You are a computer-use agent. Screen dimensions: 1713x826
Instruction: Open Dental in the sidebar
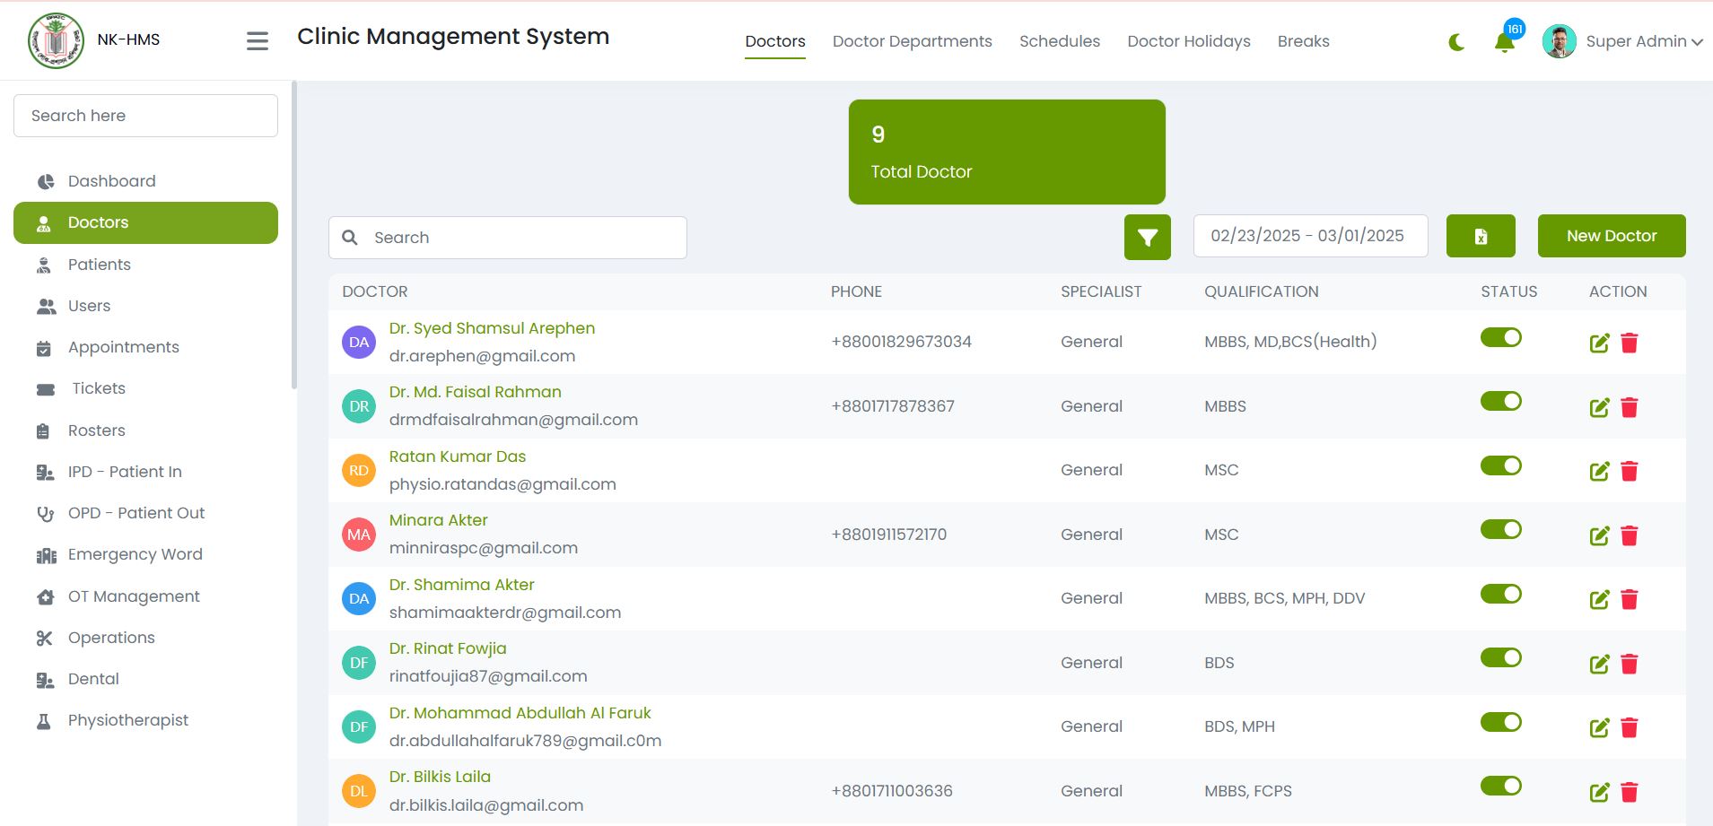145,679
